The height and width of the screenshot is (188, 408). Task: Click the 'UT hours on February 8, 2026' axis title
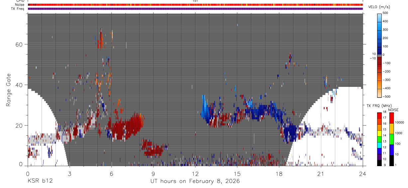coord(195,181)
